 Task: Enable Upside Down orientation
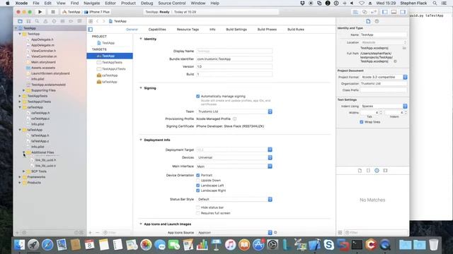point(198,181)
